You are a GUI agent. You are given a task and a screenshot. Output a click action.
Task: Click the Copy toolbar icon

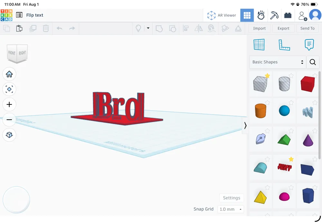click(x=6, y=28)
